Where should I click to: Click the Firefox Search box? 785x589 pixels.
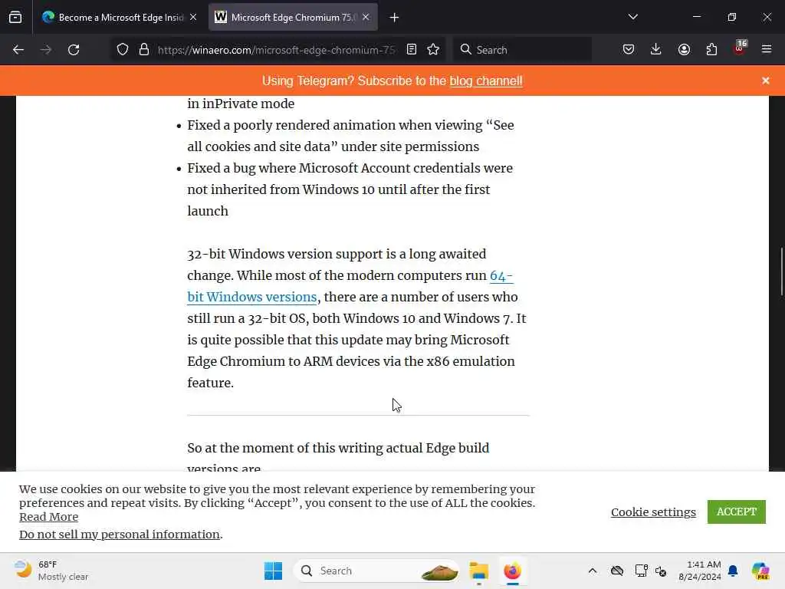[x=522, y=50]
